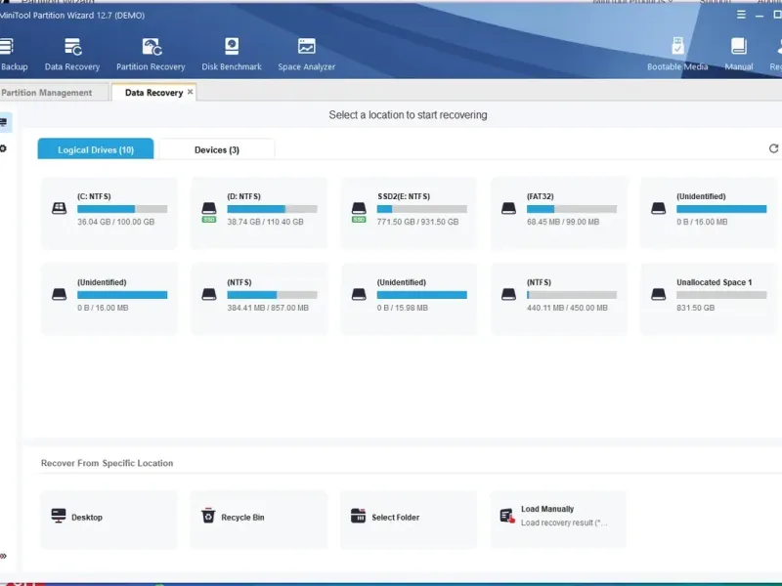Click the C: NTFS usage bar
The height and width of the screenshot is (586, 782).
coord(122,209)
